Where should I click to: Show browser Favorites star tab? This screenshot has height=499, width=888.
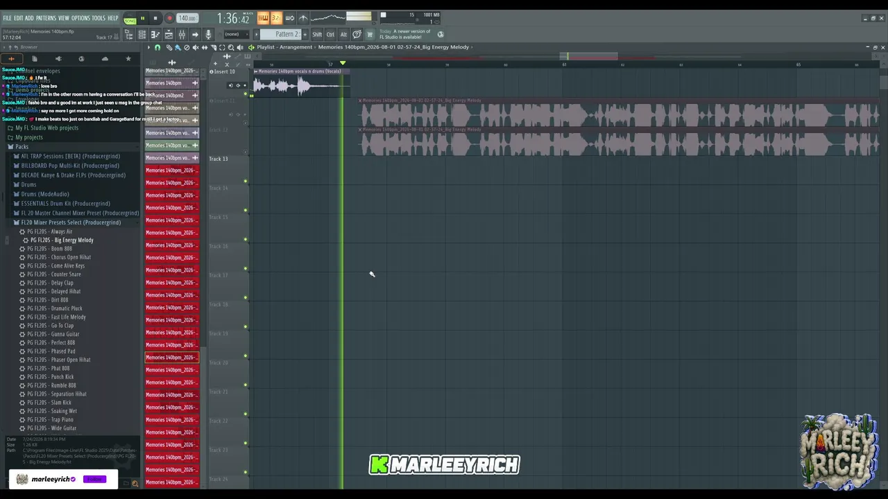point(128,59)
